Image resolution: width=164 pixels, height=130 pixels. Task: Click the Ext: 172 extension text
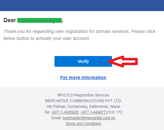116,112
